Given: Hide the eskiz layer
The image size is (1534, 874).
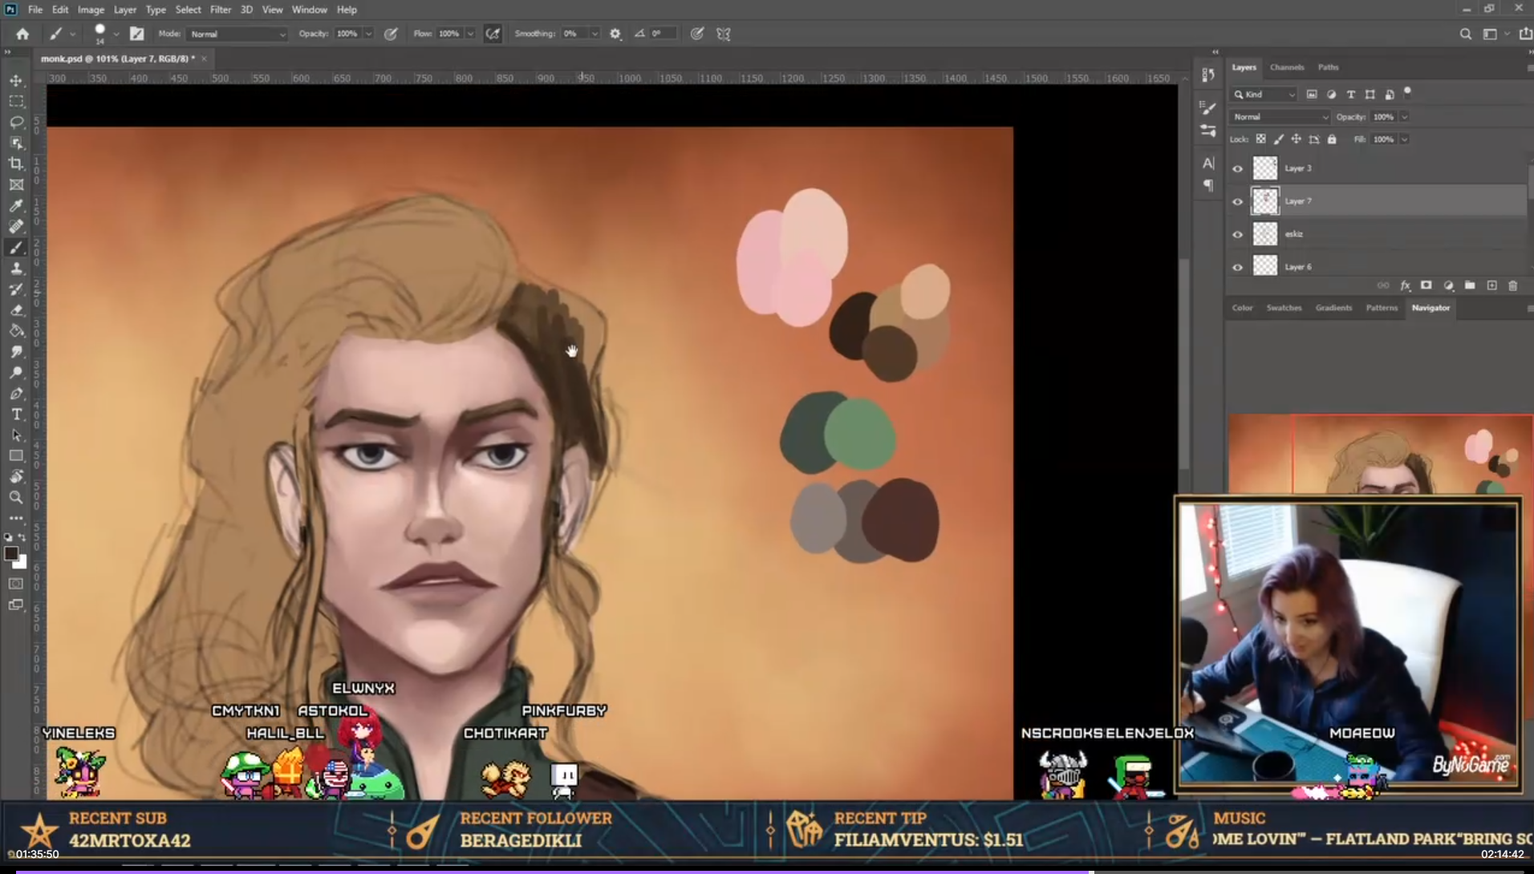Looking at the screenshot, I should tap(1237, 235).
